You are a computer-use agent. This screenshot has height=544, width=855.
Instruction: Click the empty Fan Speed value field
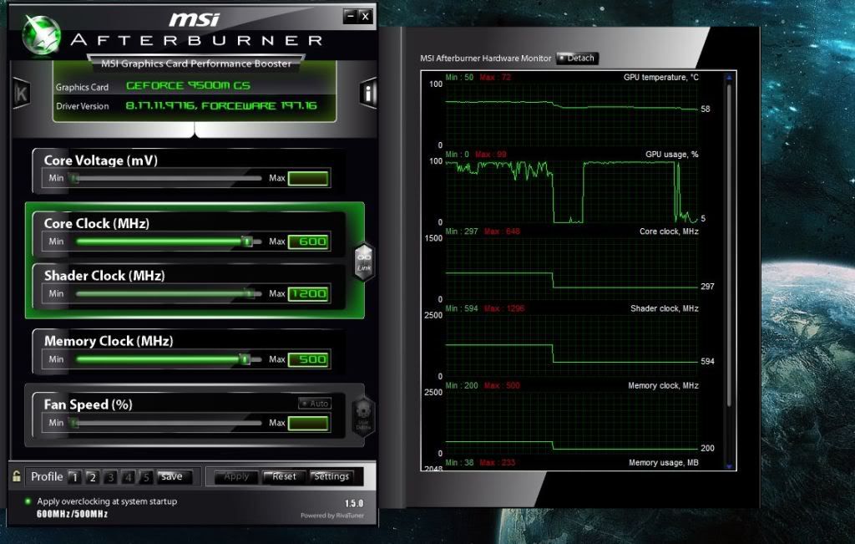click(308, 424)
